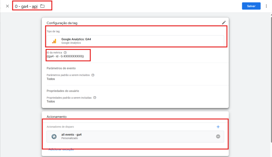This screenshot has height=157, width=272.
Task: Click the Configuração da tag heading
Action: (62, 23)
